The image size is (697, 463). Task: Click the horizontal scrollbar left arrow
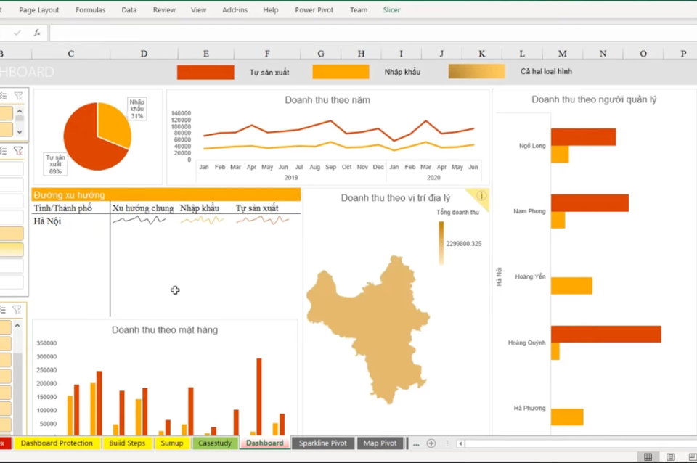460,443
